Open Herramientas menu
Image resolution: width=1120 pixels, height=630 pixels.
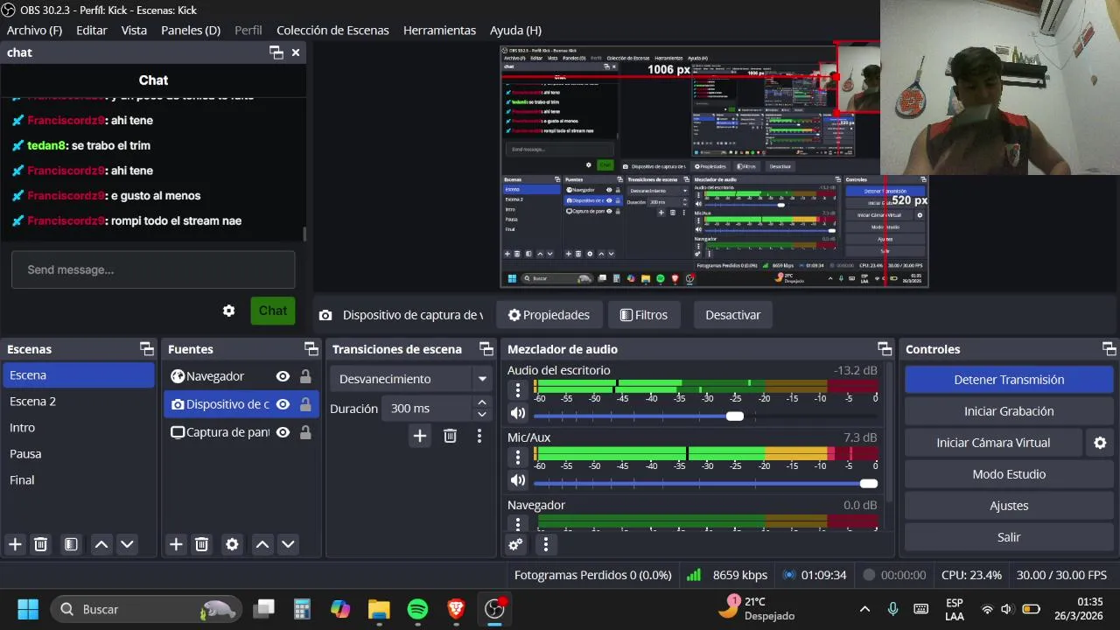pyautogui.click(x=439, y=30)
